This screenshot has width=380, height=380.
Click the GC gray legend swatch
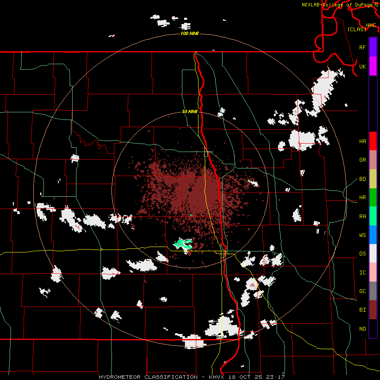(x=373, y=291)
